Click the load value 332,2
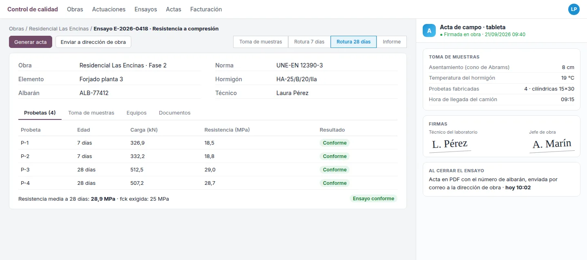Screen dimensions: 587x260 click(137, 156)
